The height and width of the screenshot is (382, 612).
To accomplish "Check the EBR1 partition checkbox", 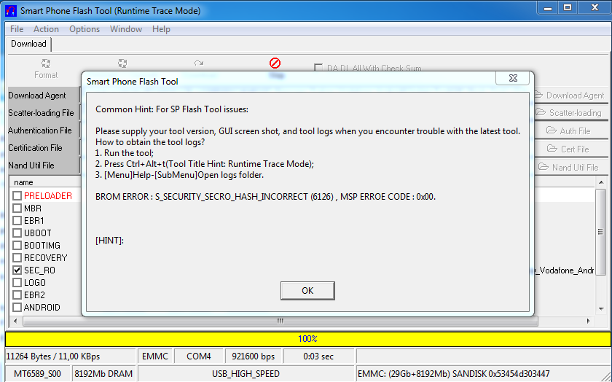I will [x=17, y=221].
